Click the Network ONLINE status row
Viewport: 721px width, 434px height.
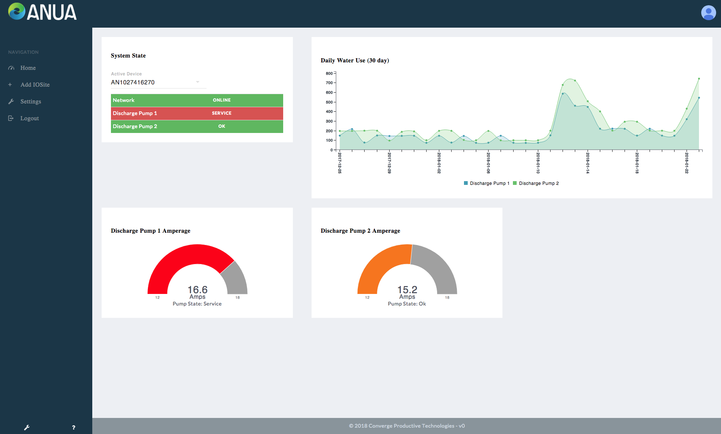click(x=197, y=100)
